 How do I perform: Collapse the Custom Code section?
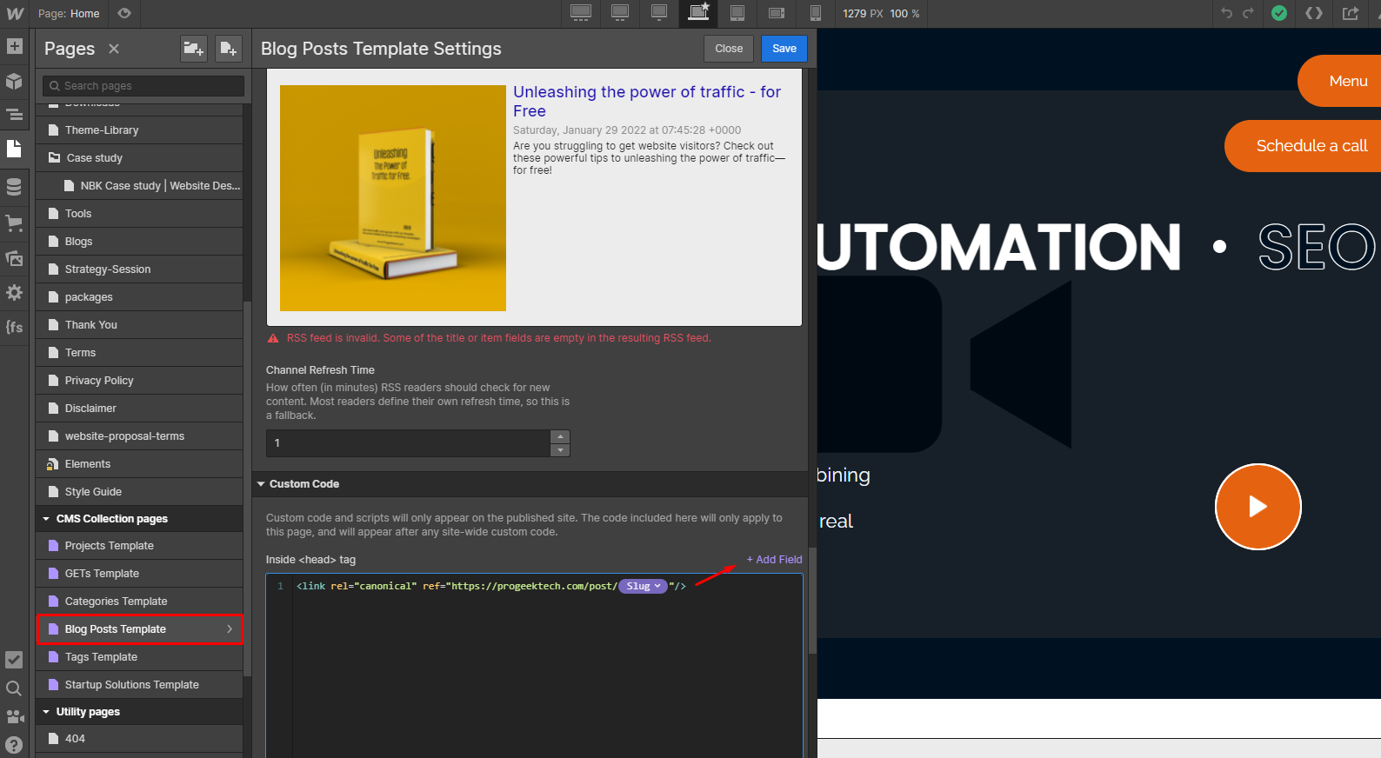click(261, 484)
